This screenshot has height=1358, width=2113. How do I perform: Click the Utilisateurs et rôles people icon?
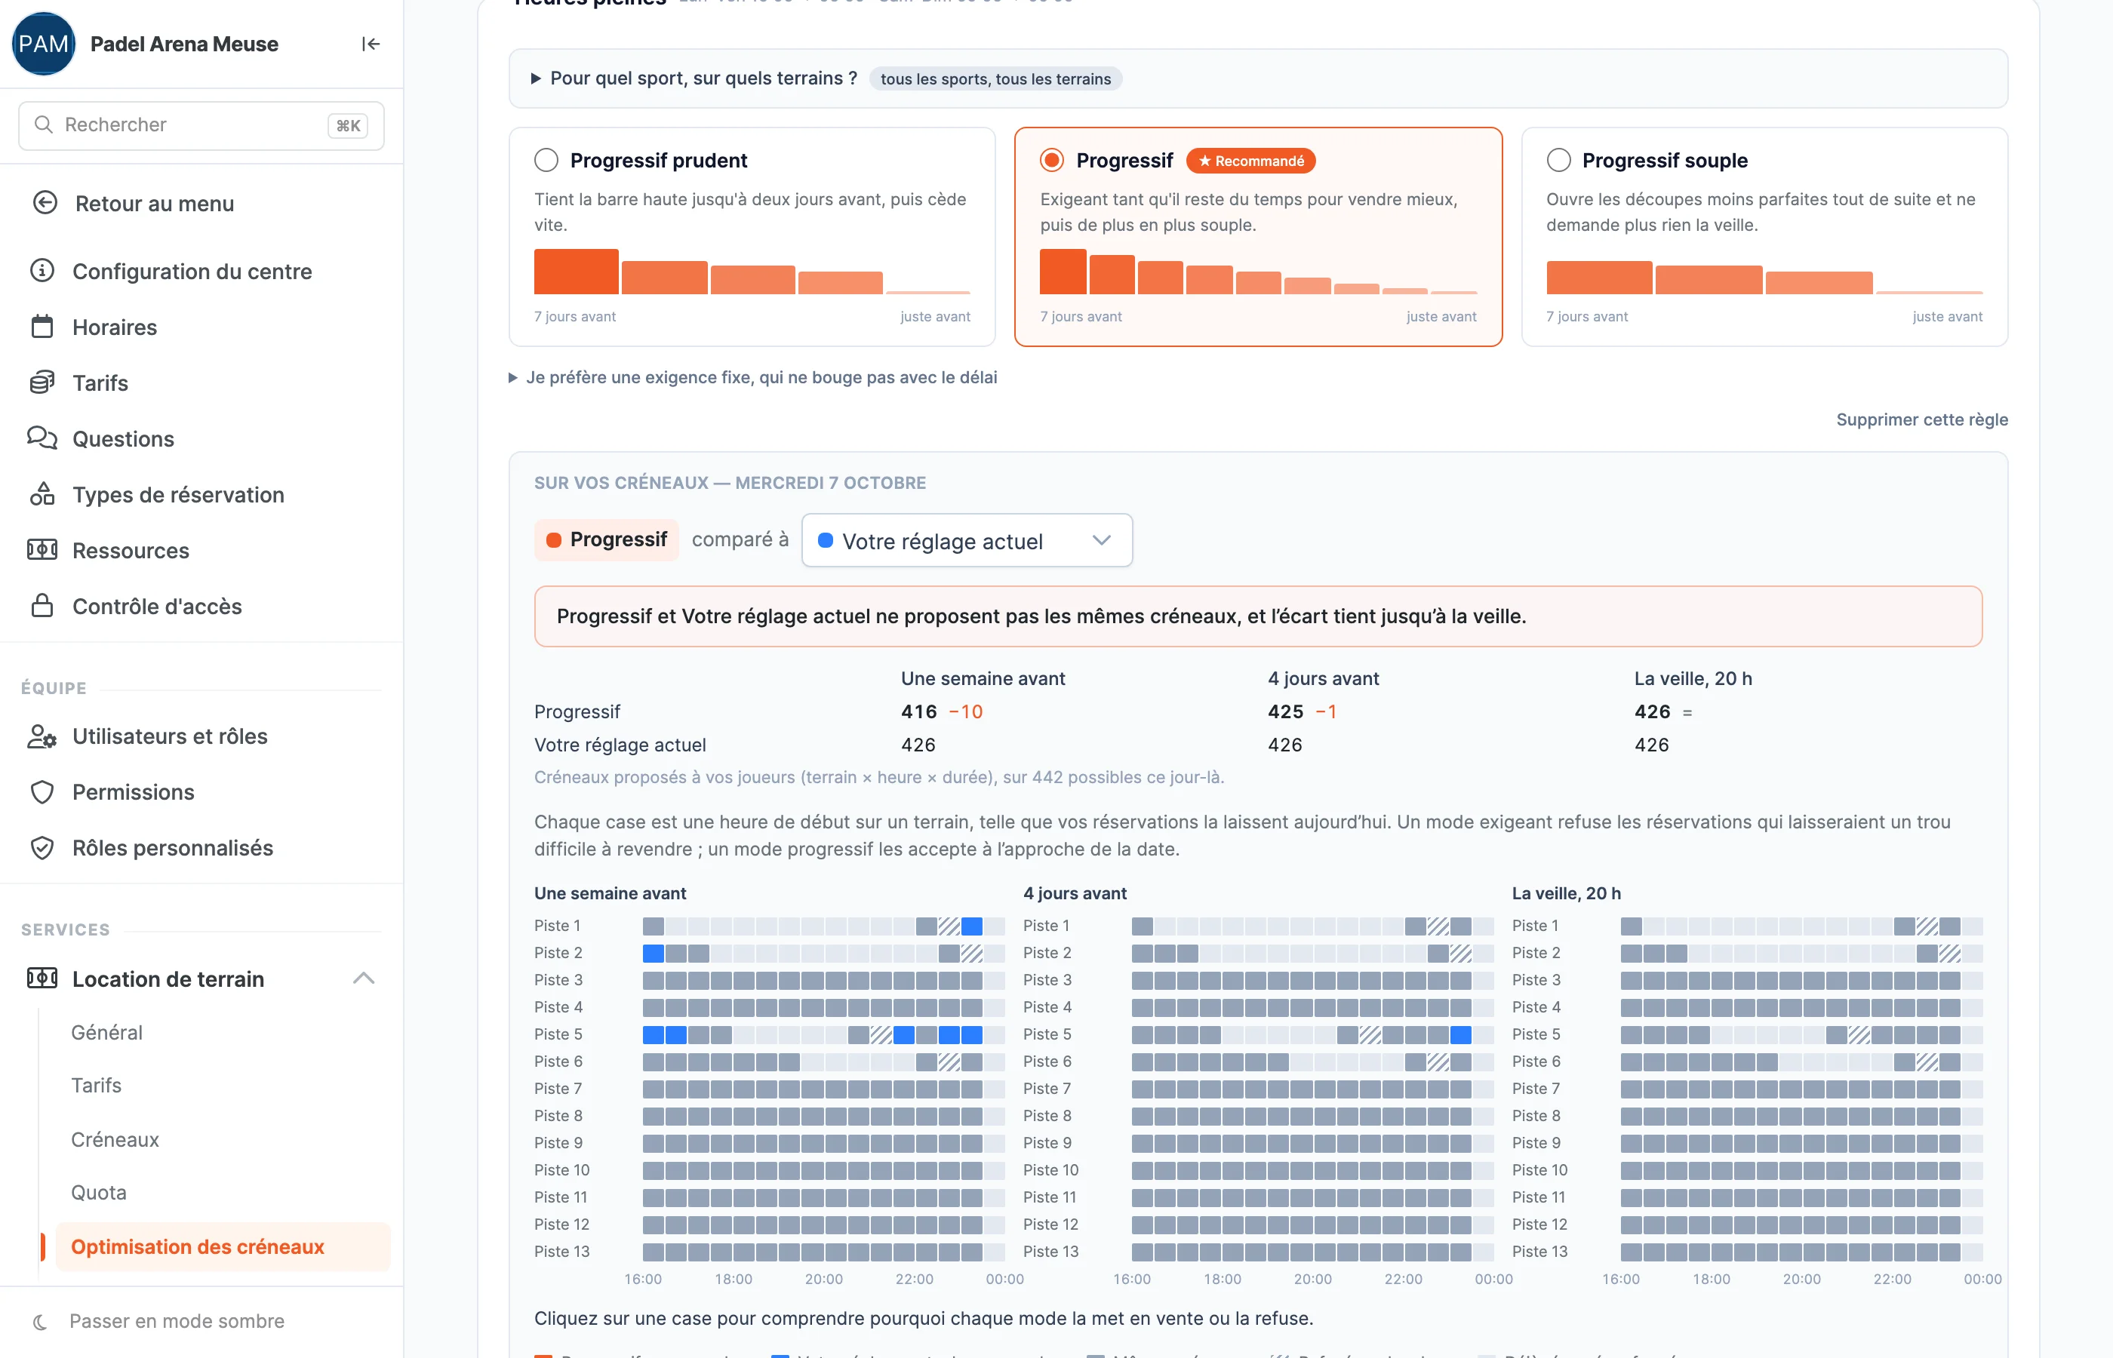[42, 736]
